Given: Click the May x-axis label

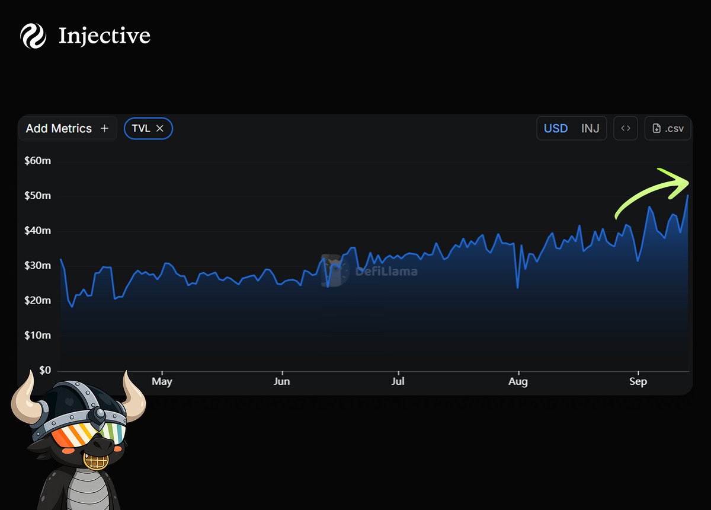Looking at the screenshot, I should pos(162,381).
